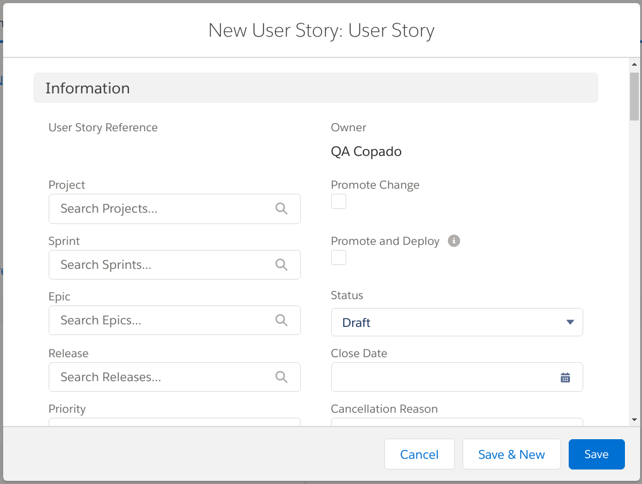642x484 pixels.
Task: Focus the Search Epics lookup field
Action: [164, 321]
